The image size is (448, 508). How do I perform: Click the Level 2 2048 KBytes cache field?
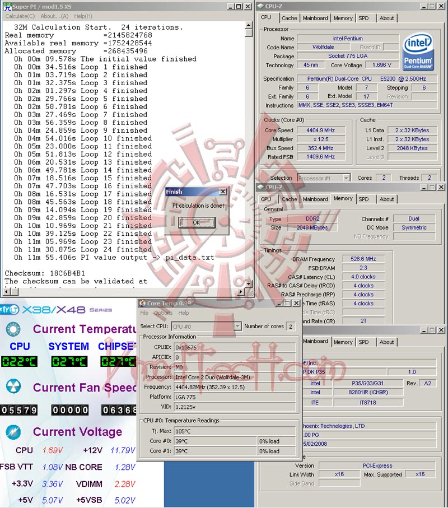tap(412, 148)
